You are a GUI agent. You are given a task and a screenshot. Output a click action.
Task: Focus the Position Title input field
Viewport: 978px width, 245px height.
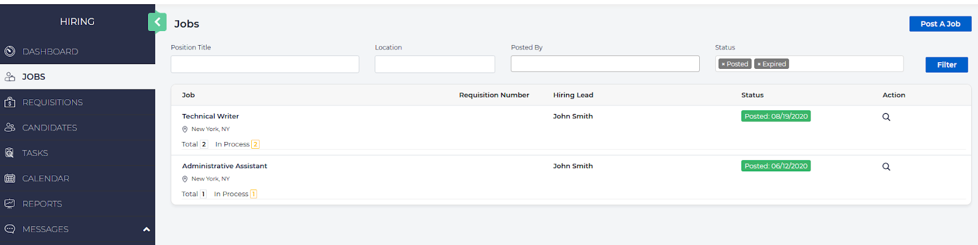coord(265,64)
